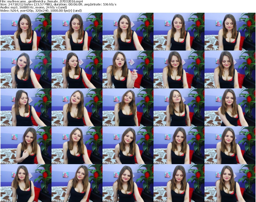Viewport: 256px width, 202px height.
Task: Click the Size line showing 23.57 MiB
Action: [x=58, y=4]
